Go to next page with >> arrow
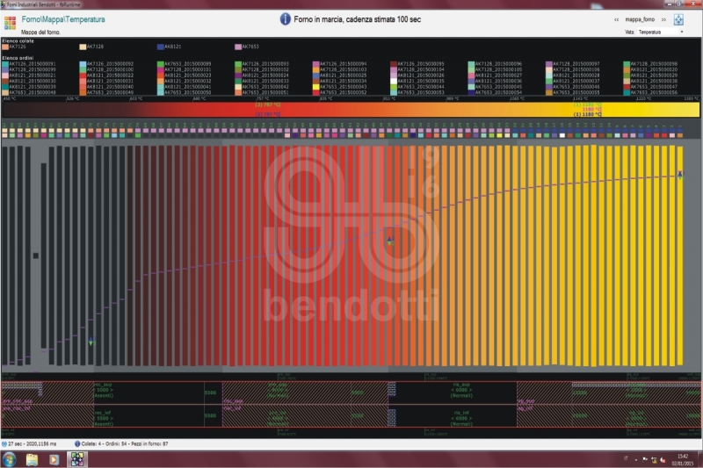 coord(663,19)
